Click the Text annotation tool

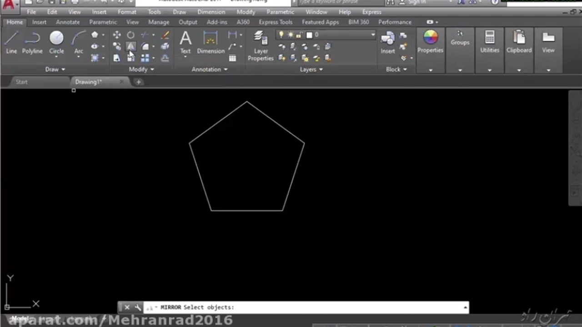click(x=185, y=42)
